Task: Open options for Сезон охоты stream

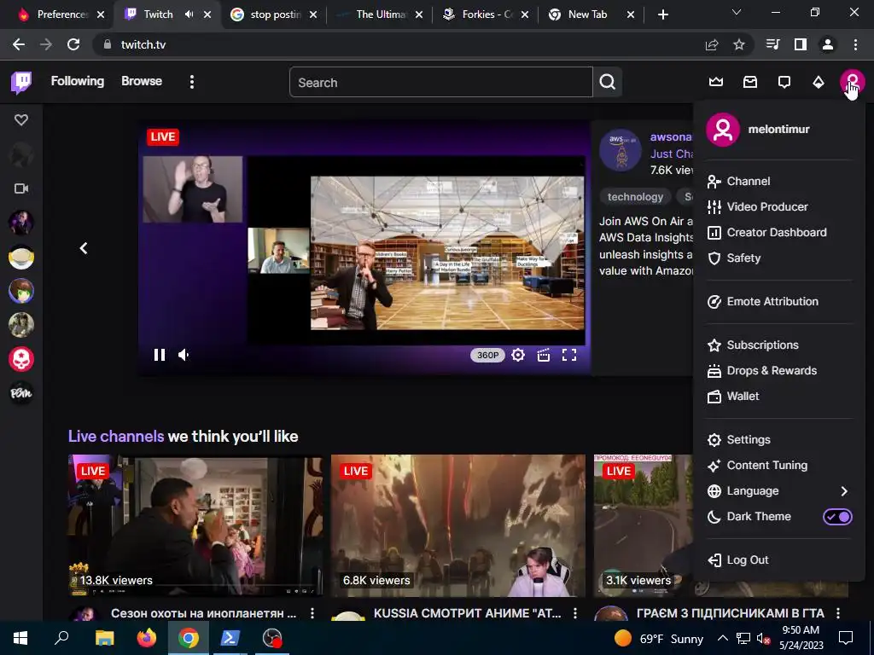Action: tap(312, 613)
